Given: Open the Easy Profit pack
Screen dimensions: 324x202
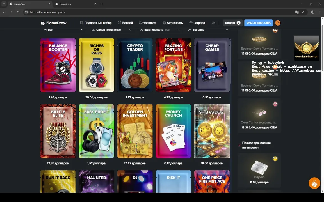Looking at the screenshot, I should [x=96, y=131].
